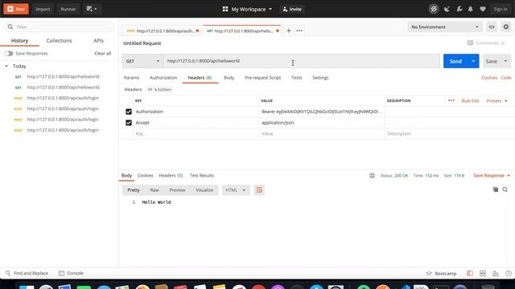515x289 pixels.
Task: Click the Sign In button
Action: (x=501, y=9)
